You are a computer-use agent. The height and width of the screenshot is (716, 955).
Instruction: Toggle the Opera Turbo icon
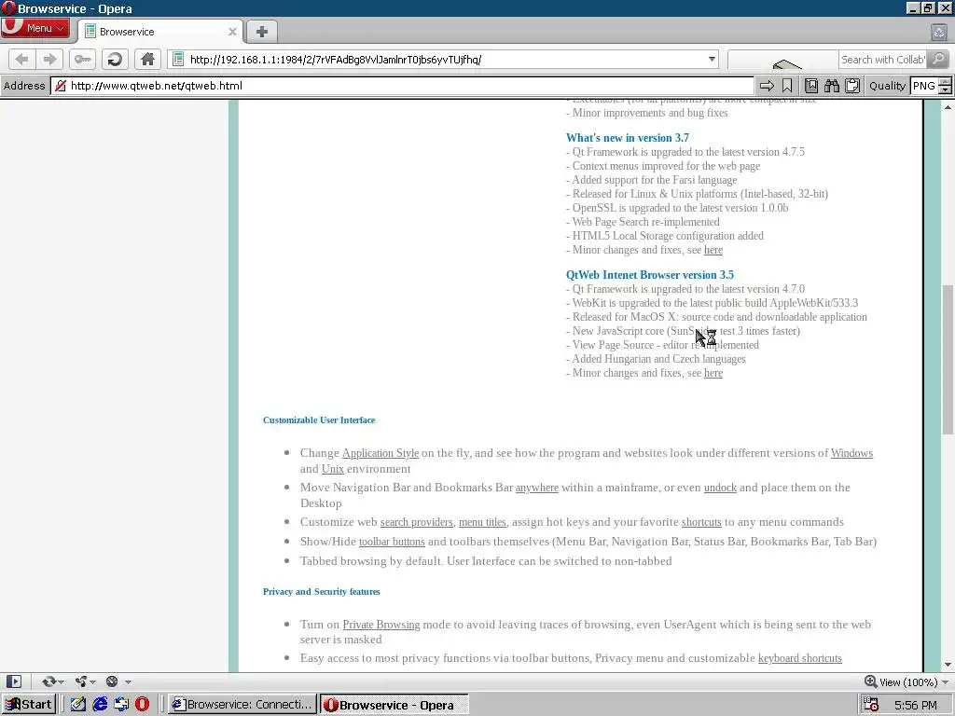tap(112, 682)
